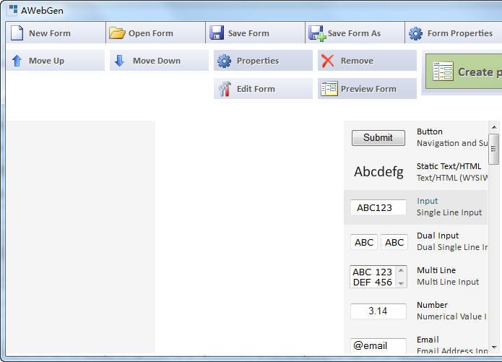The image size is (502, 362).
Task: Click the green Create button label
Action: [x=480, y=72]
